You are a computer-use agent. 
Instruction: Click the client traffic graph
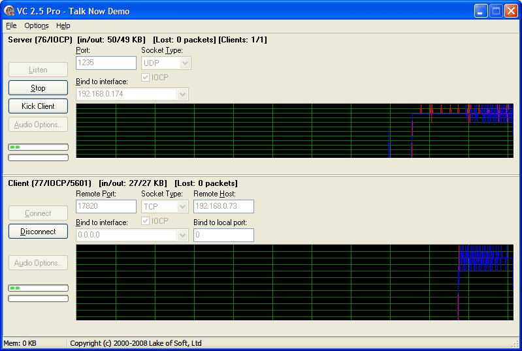coord(295,282)
